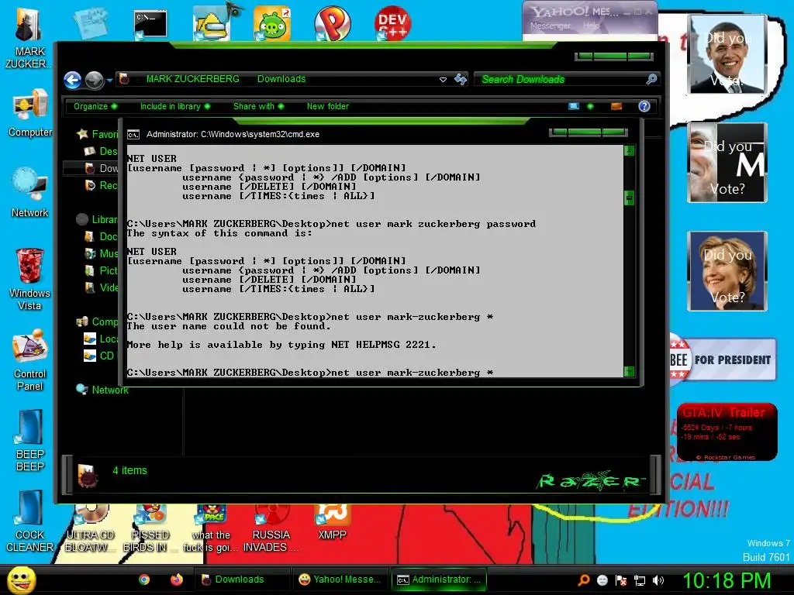Launch Firefox from the taskbar
Viewport: 794px width, 595px height.
click(x=176, y=580)
